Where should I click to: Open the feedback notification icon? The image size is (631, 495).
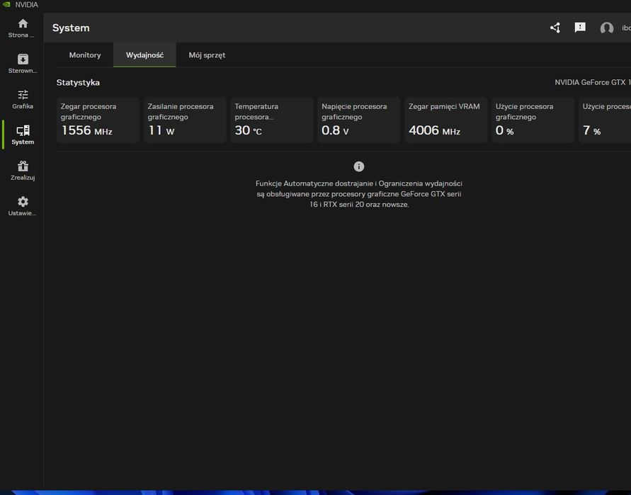click(x=580, y=28)
